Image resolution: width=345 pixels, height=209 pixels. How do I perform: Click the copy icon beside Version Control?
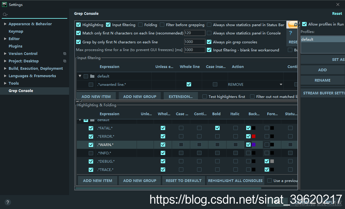[x=65, y=53]
